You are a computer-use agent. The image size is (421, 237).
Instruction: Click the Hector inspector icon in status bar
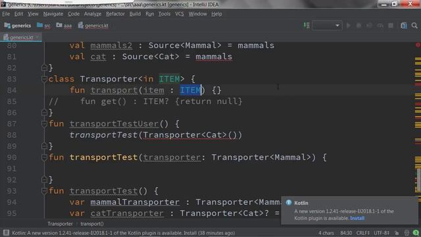click(407, 233)
